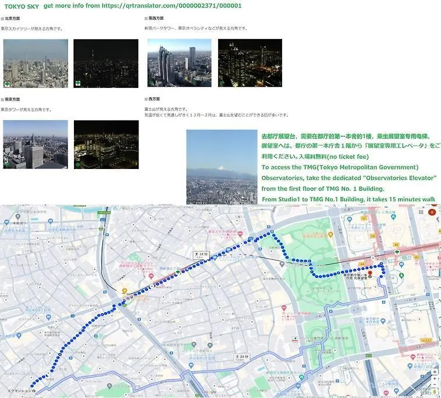Click the エフマンション start point marker
The height and width of the screenshot is (398, 441).
[34, 391]
